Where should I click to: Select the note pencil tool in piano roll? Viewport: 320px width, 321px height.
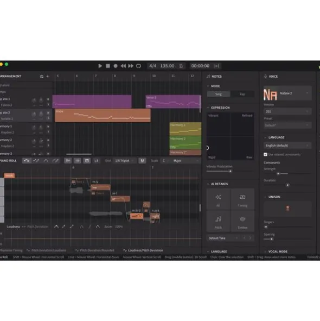point(36,161)
